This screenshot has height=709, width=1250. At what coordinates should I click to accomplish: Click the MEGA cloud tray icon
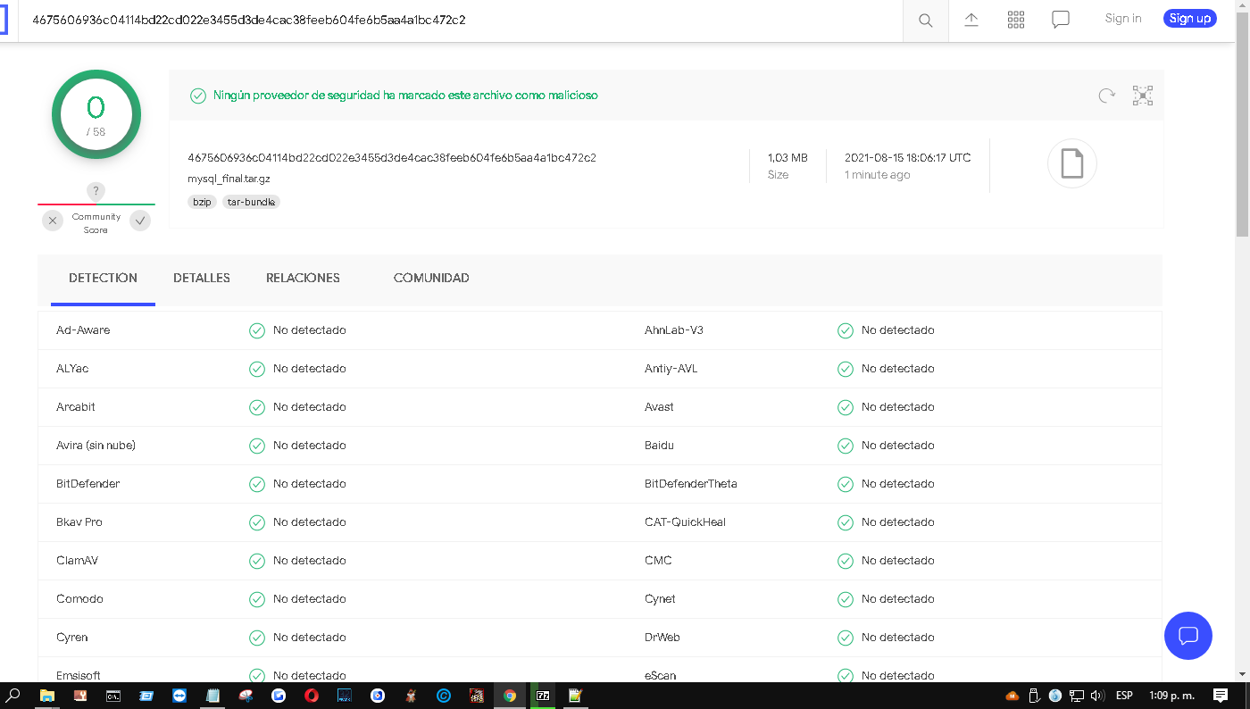click(1012, 696)
